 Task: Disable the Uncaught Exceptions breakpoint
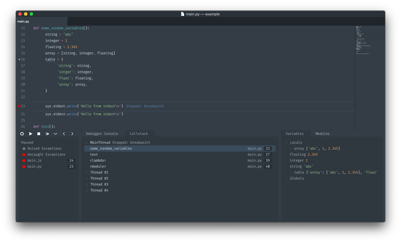pos(24,154)
